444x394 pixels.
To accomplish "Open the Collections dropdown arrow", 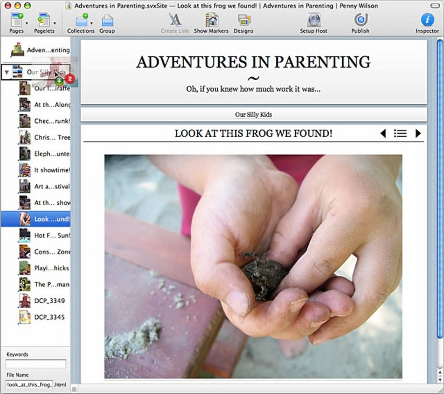I will tap(91, 23).
